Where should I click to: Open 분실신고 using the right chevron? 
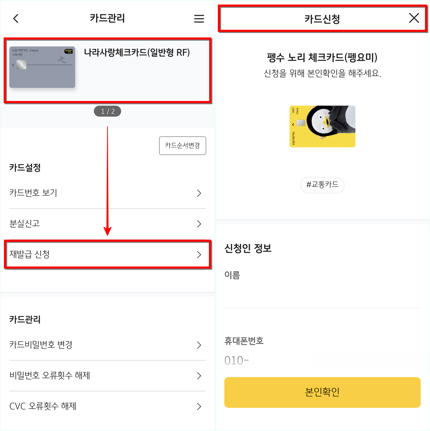(199, 224)
